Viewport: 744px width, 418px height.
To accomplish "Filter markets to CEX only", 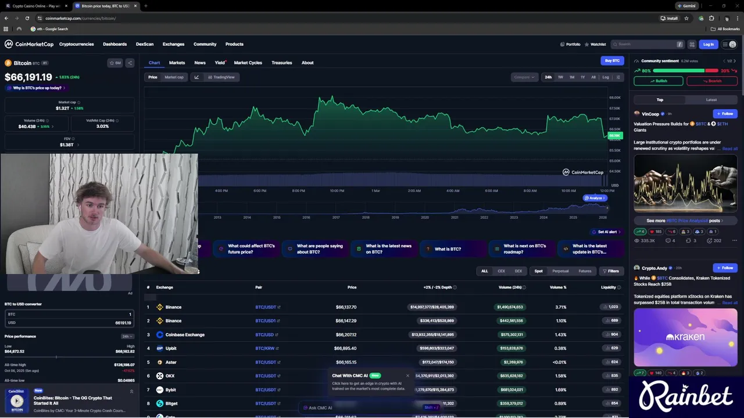I will pos(501,271).
